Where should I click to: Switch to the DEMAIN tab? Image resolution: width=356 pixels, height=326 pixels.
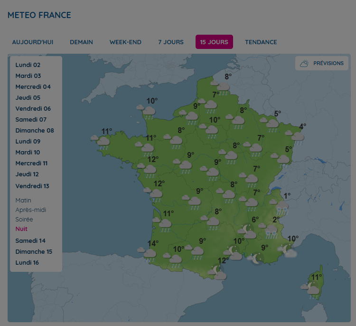pyautogui.click(x=81, y=42)
